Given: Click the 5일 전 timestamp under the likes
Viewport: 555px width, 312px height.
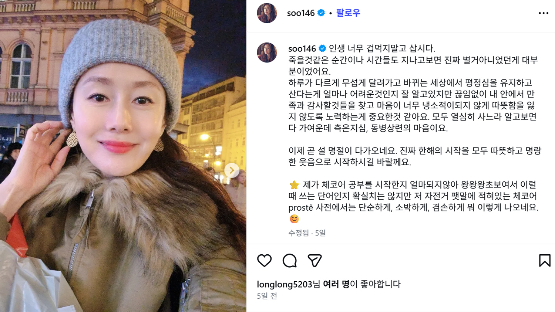Looking at the screenshot, I should (x=267, y=296).
